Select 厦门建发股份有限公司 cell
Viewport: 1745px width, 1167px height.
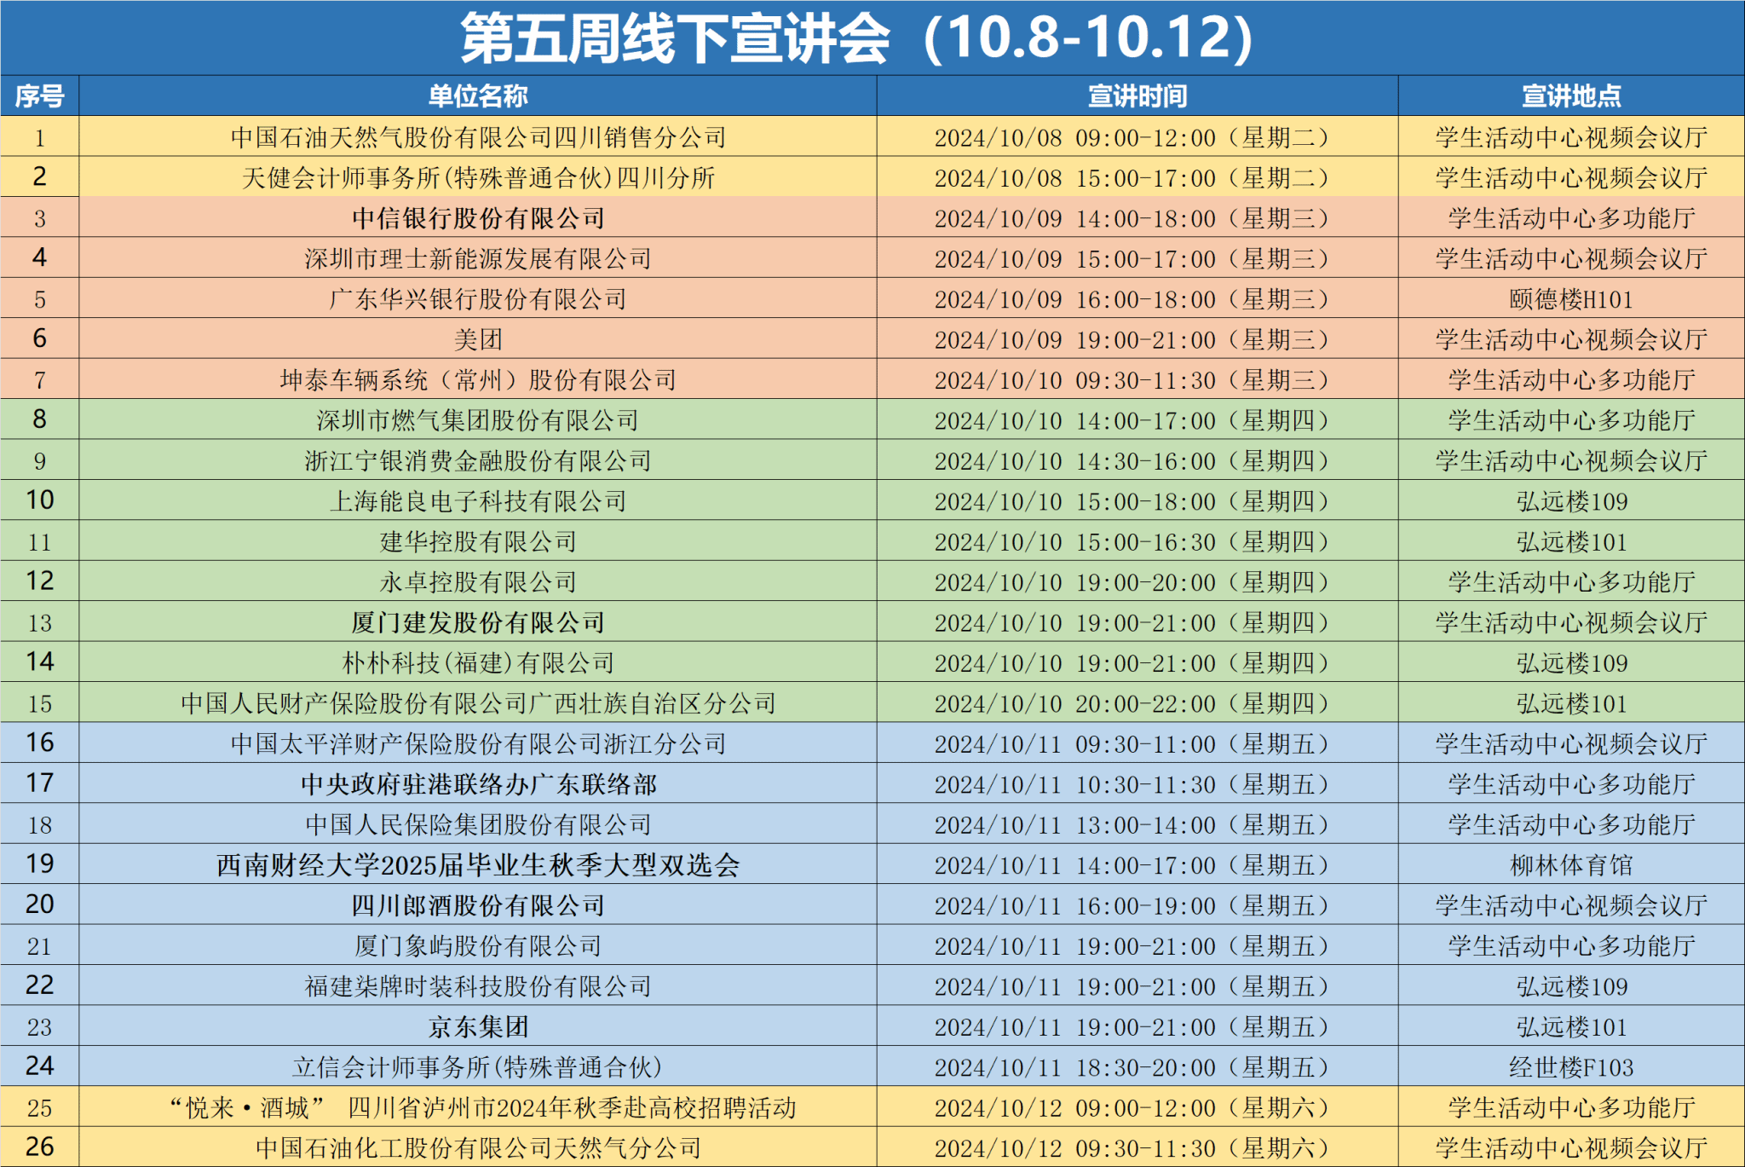click(478, 622)
